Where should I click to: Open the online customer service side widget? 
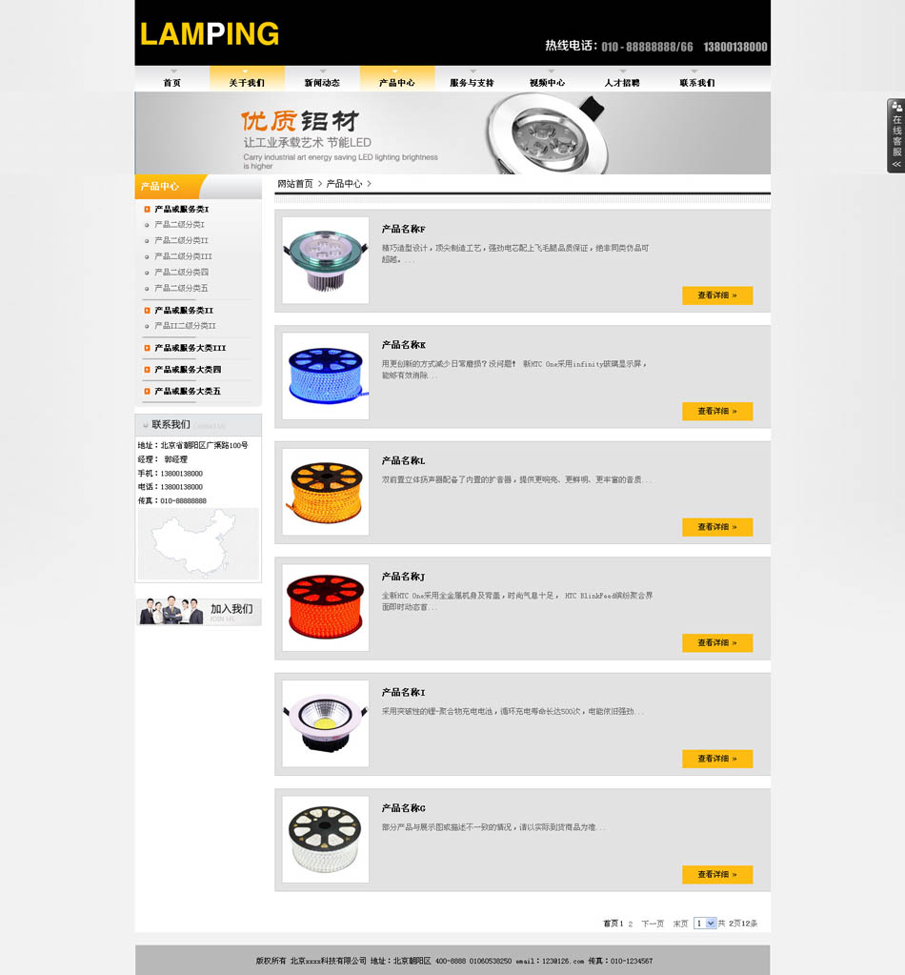[x=895, y=135]
